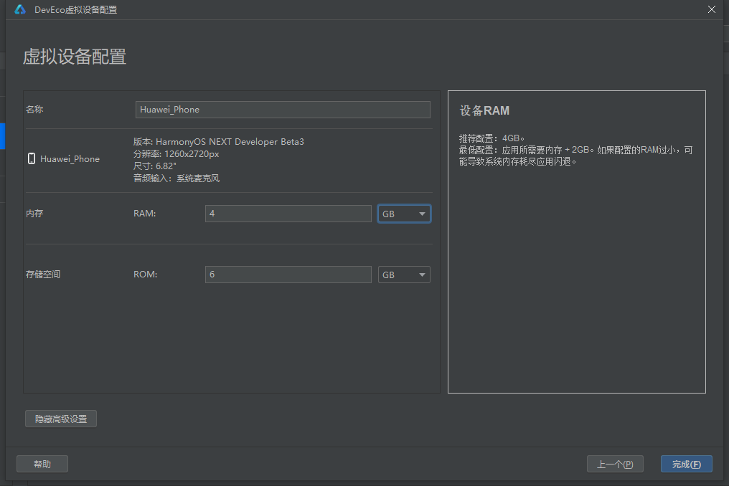Click the 内存 section label
The width and height of the screenshot is (729, 486).
point(34,214)
